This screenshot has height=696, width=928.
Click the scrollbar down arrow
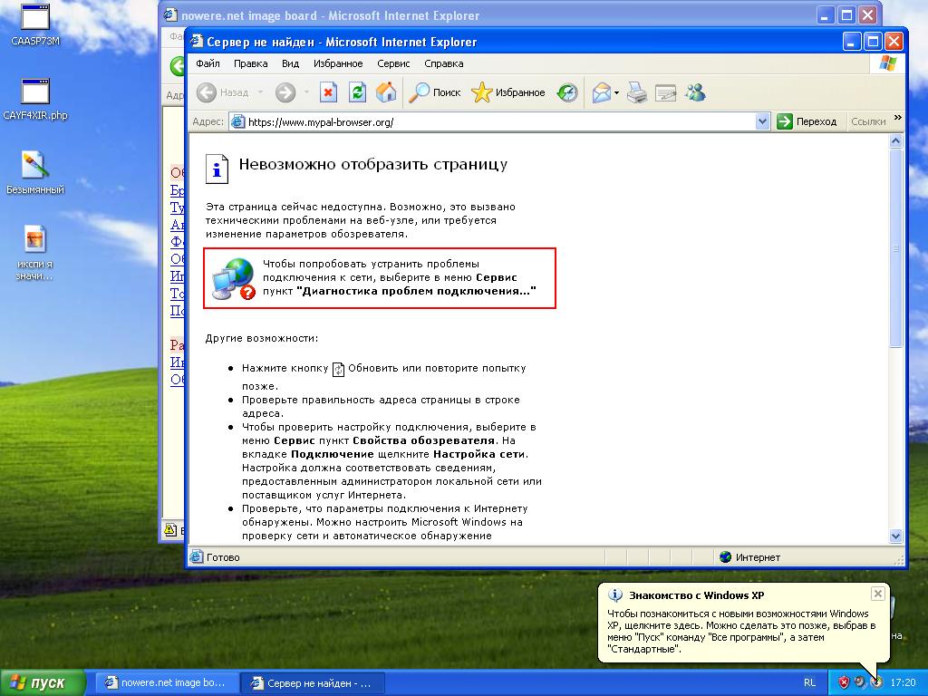point(895,536)
